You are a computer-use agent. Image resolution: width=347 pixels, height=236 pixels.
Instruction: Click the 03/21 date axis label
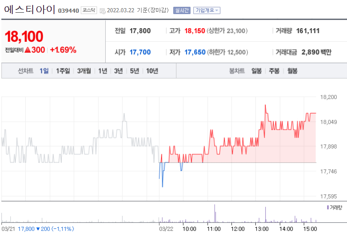[x=8, y=229]
